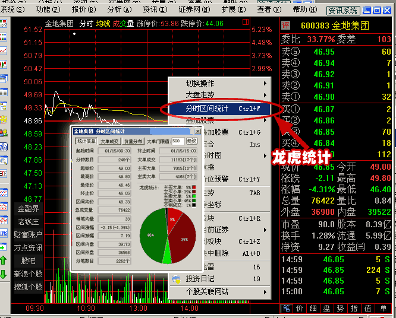Click the red area chart icon
Viewport: 396px width, 318px height.
coord(4,206)
